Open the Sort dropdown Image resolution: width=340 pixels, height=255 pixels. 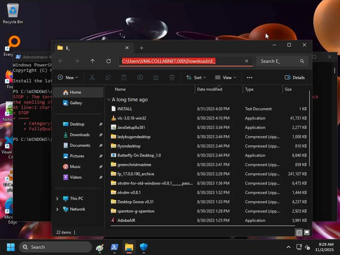(196, 77)
